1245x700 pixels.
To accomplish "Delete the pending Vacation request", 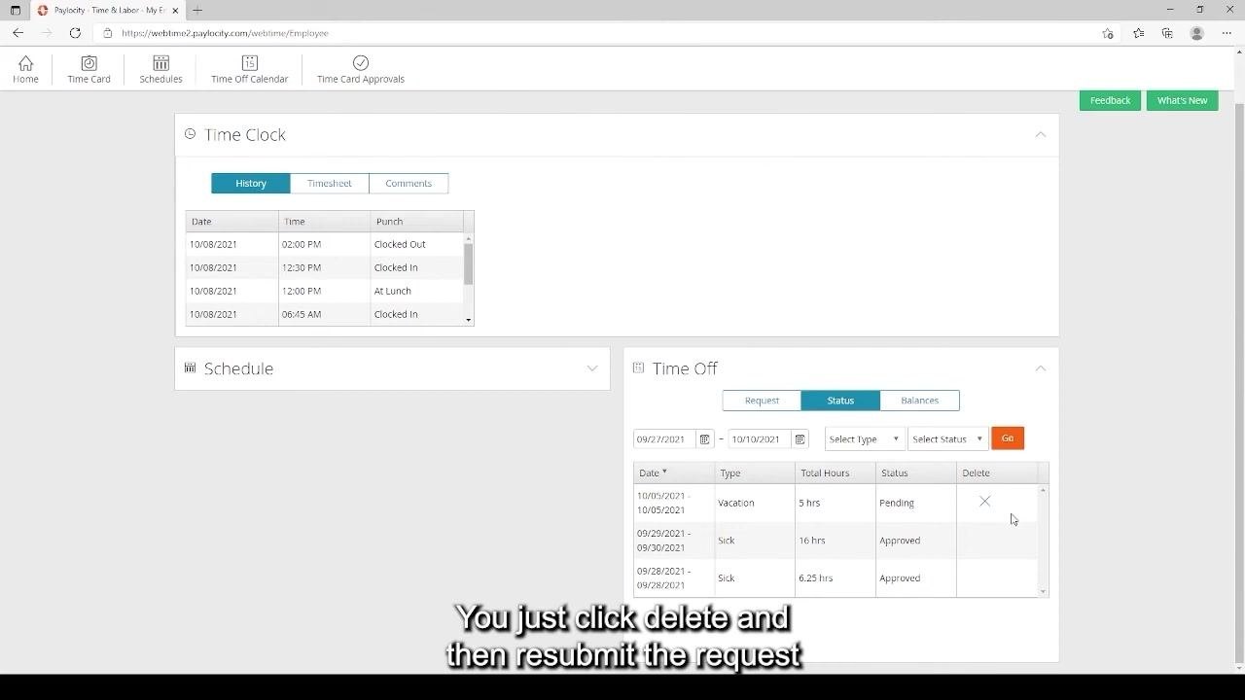I will tap(984, 502).
